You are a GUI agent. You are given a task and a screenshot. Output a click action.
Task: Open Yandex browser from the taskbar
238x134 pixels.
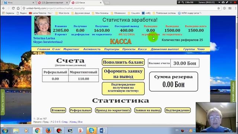click(81, 131)
